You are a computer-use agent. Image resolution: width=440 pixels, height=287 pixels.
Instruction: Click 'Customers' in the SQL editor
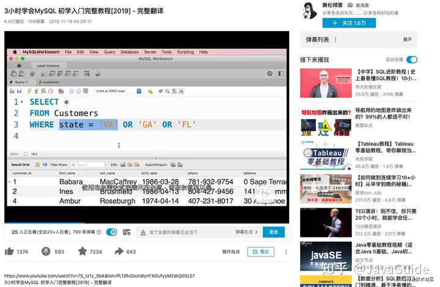point(76,113)
